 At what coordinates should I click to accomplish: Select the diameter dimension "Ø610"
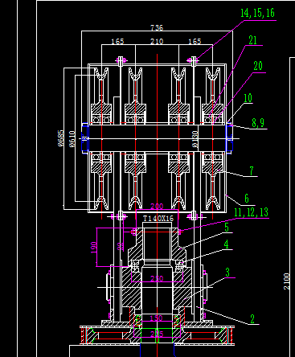point(72,139)
